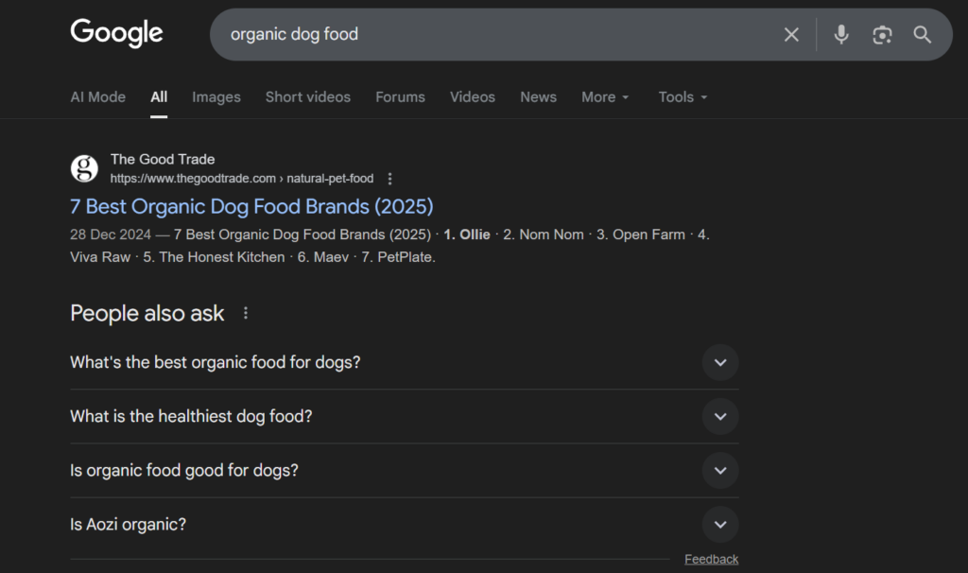Expand 'Is Aozi organic?' question
Screen dimensions: 968x573
pos(719,525)
